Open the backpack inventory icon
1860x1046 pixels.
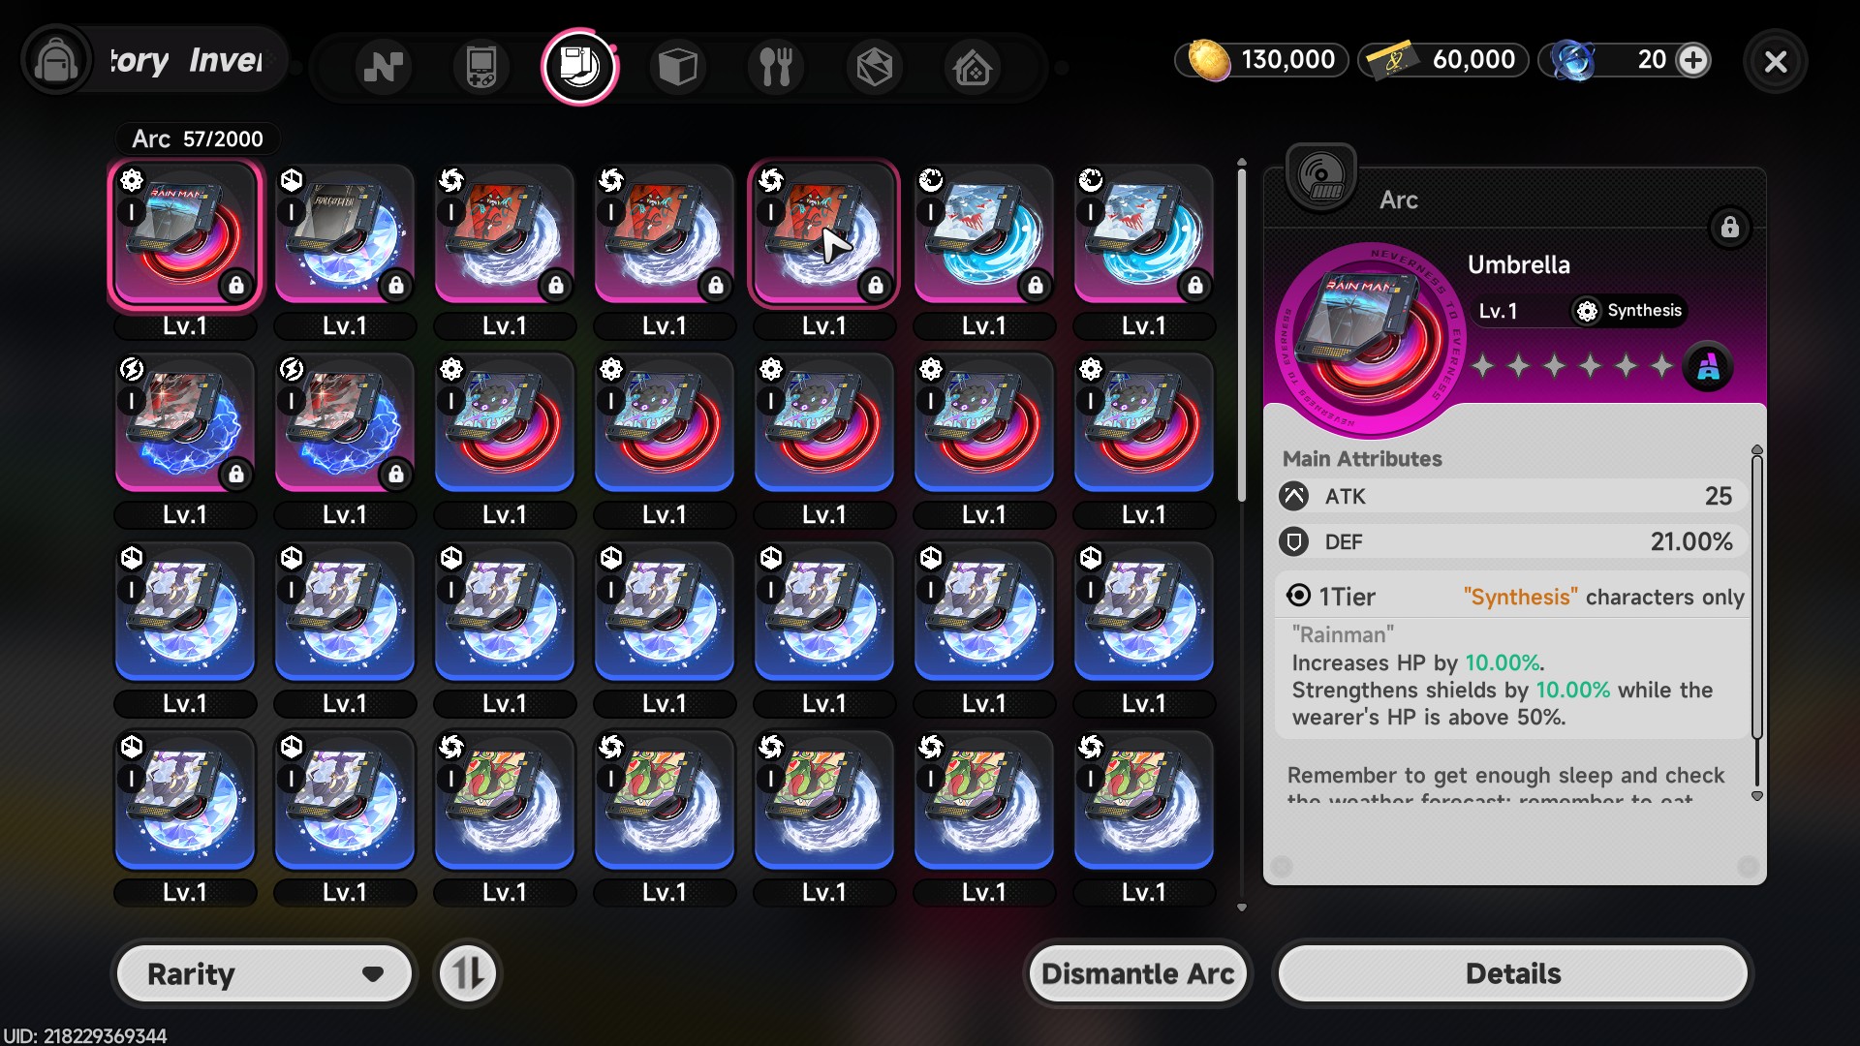55,62
